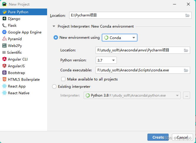
Task: Choose the React Native icon
Action: point(4,93)
